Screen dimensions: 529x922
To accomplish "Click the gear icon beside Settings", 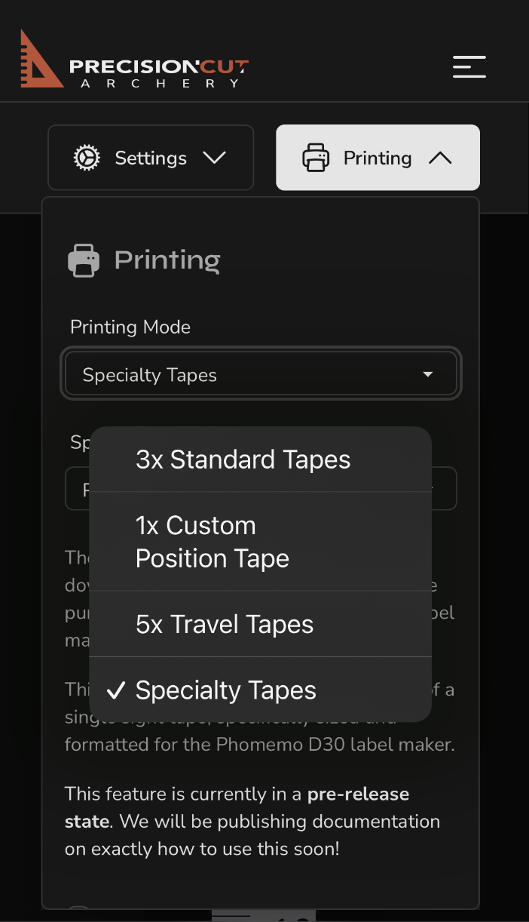I will pos(87,158).
